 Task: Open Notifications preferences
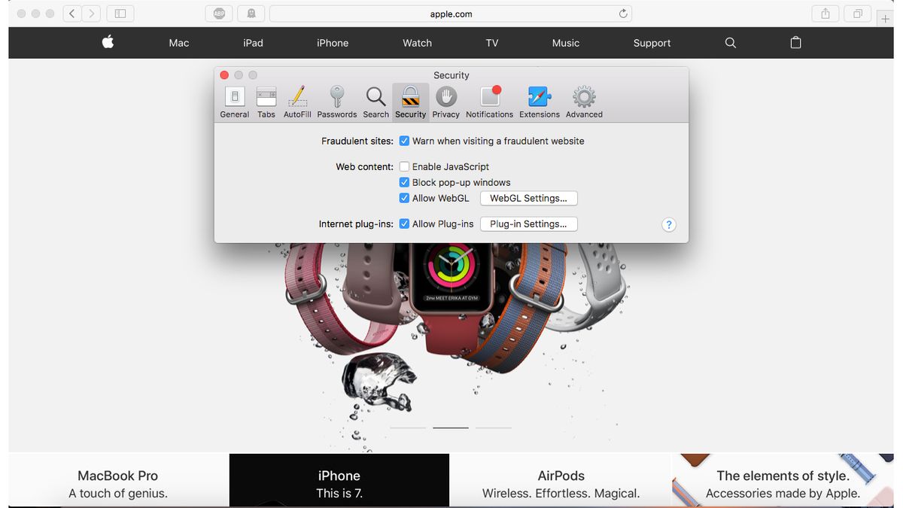pyautogui.click(x=489, y=100)
